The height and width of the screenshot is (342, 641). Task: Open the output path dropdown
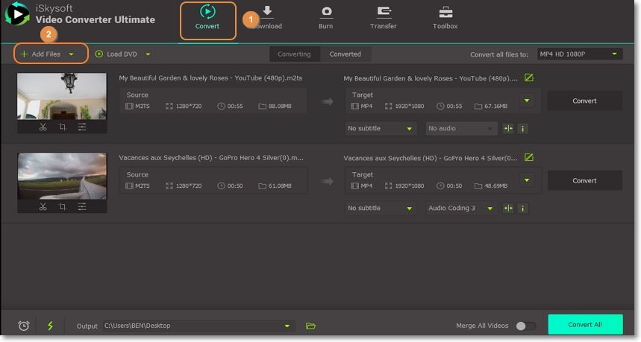click(x=287, y=326)
